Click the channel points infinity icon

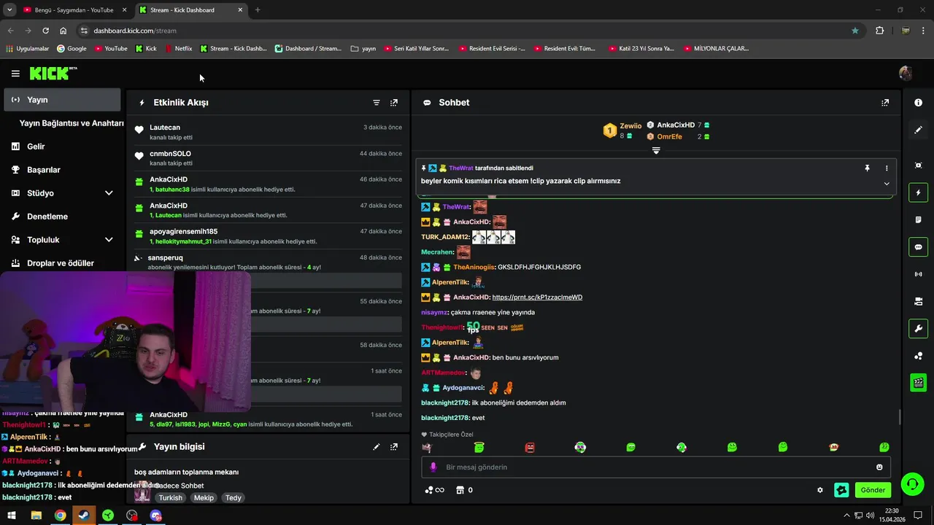pyautogui.click(x=434, y=490)
